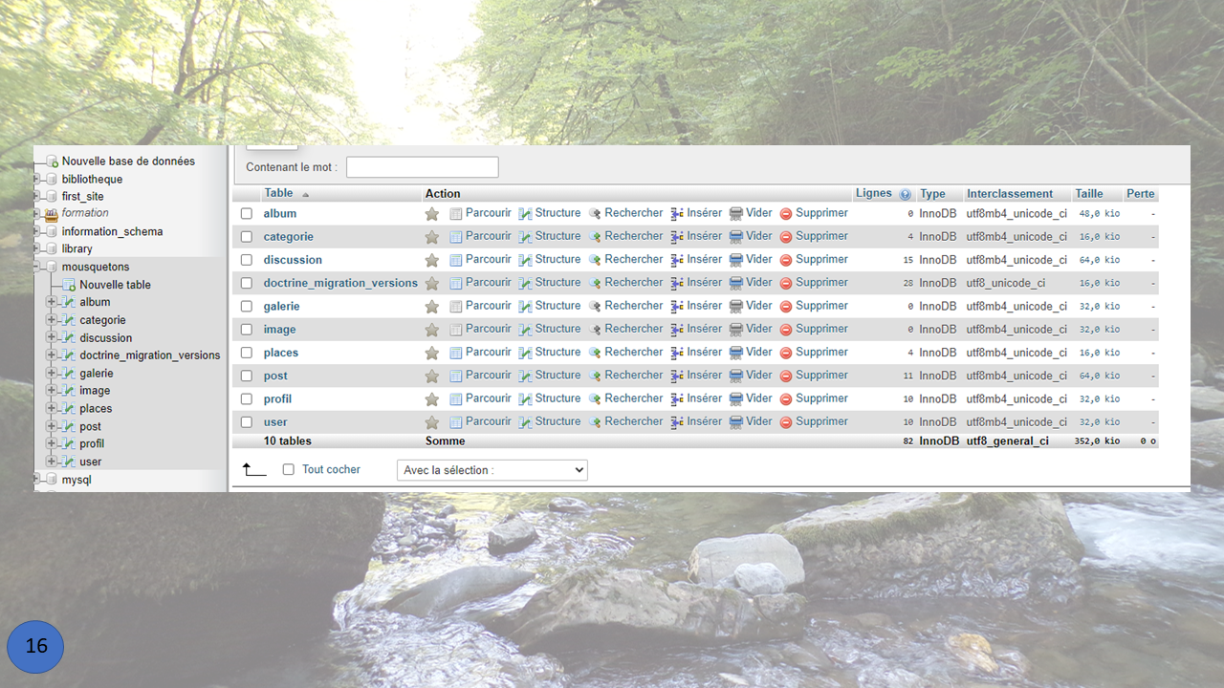Click the Nouvelle base de données icon
Screen dimensions: 1224x688
pos(54,161)
